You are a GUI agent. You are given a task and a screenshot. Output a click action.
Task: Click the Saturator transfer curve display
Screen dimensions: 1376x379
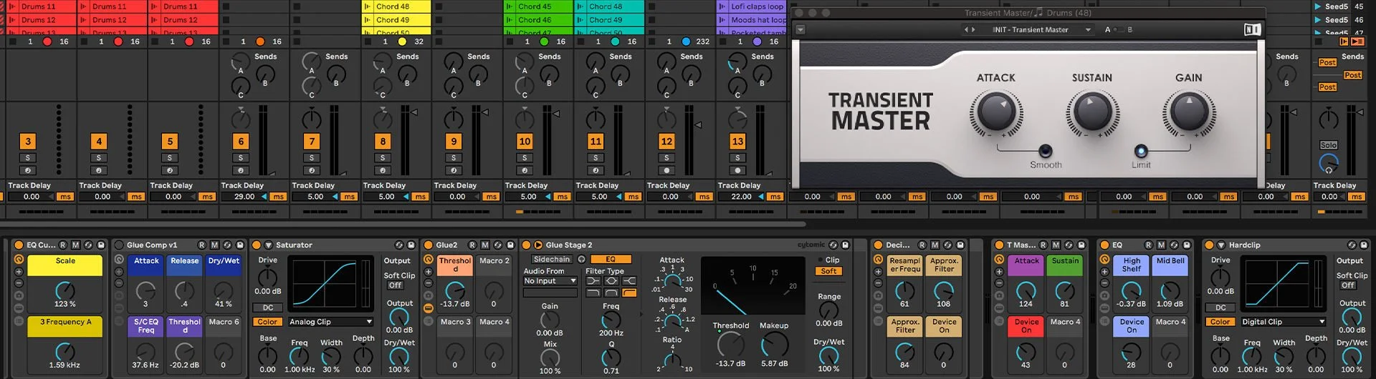[x=330, y=283]
